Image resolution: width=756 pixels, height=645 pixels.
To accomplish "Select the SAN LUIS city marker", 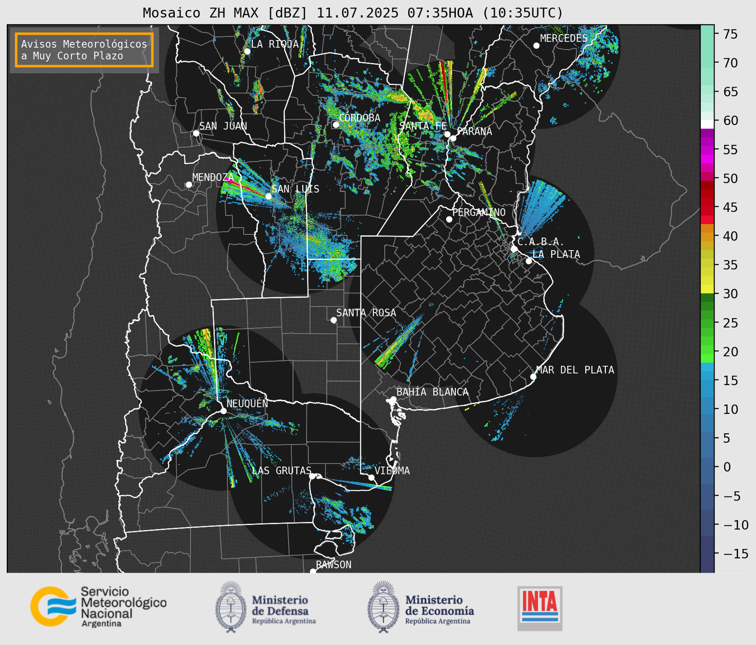I will click(268, 196).
